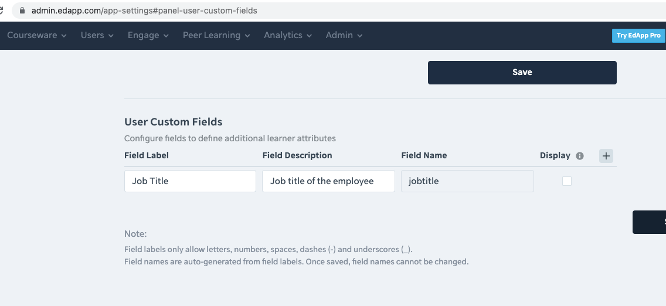666x306 pixels.
Task: Click the jobtitle Field Name box
Action: click(x=467, y=181)
